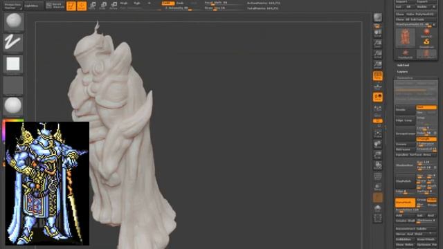Viewport: 443px width, 249px height.
Task: Toggle the Solo mode icon
Action: point(378,208)
